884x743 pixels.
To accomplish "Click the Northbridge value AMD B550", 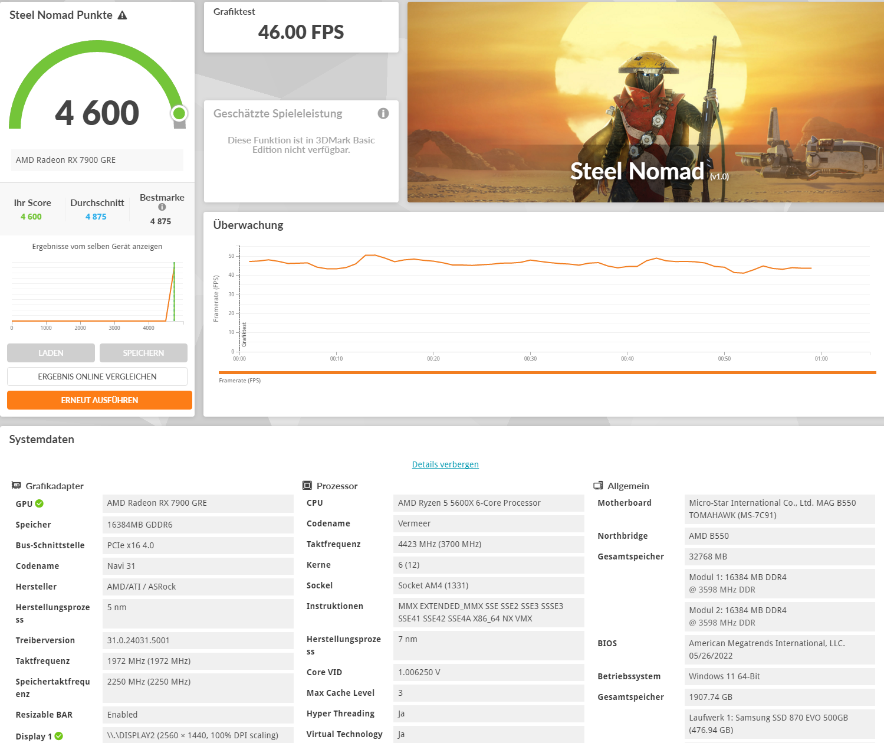I will point(780,536).
